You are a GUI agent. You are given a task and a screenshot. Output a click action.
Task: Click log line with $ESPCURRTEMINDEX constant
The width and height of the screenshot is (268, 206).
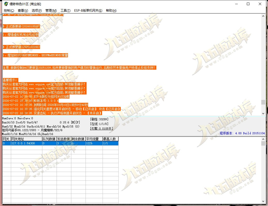pos(35,55)
